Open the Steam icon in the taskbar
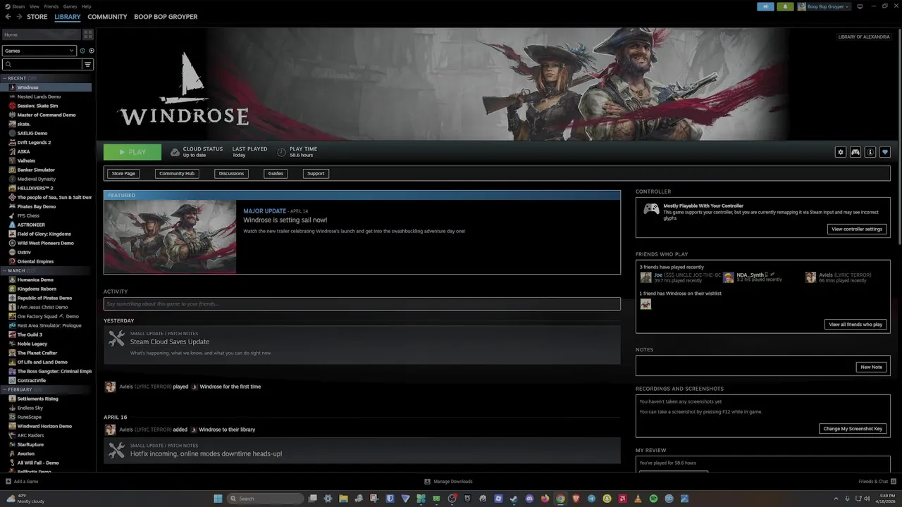Image resolution: width=902 pixels, height=507 pixels. tap(514, 499)
